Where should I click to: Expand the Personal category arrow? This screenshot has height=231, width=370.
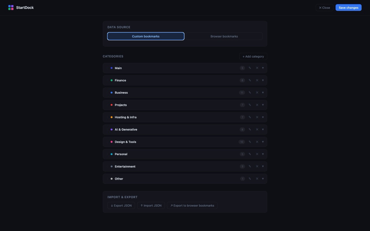pyautogui.click(x=263, y=154)
